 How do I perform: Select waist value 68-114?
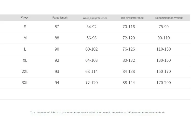[x=91, y=71]
